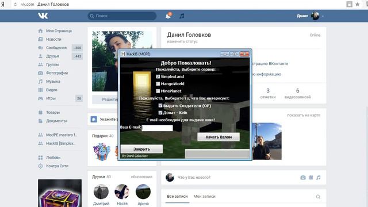The height and width of the screenshot is (207, 368).
Task: Click the Yandex logo in address bar
Action: pos(2,4)
